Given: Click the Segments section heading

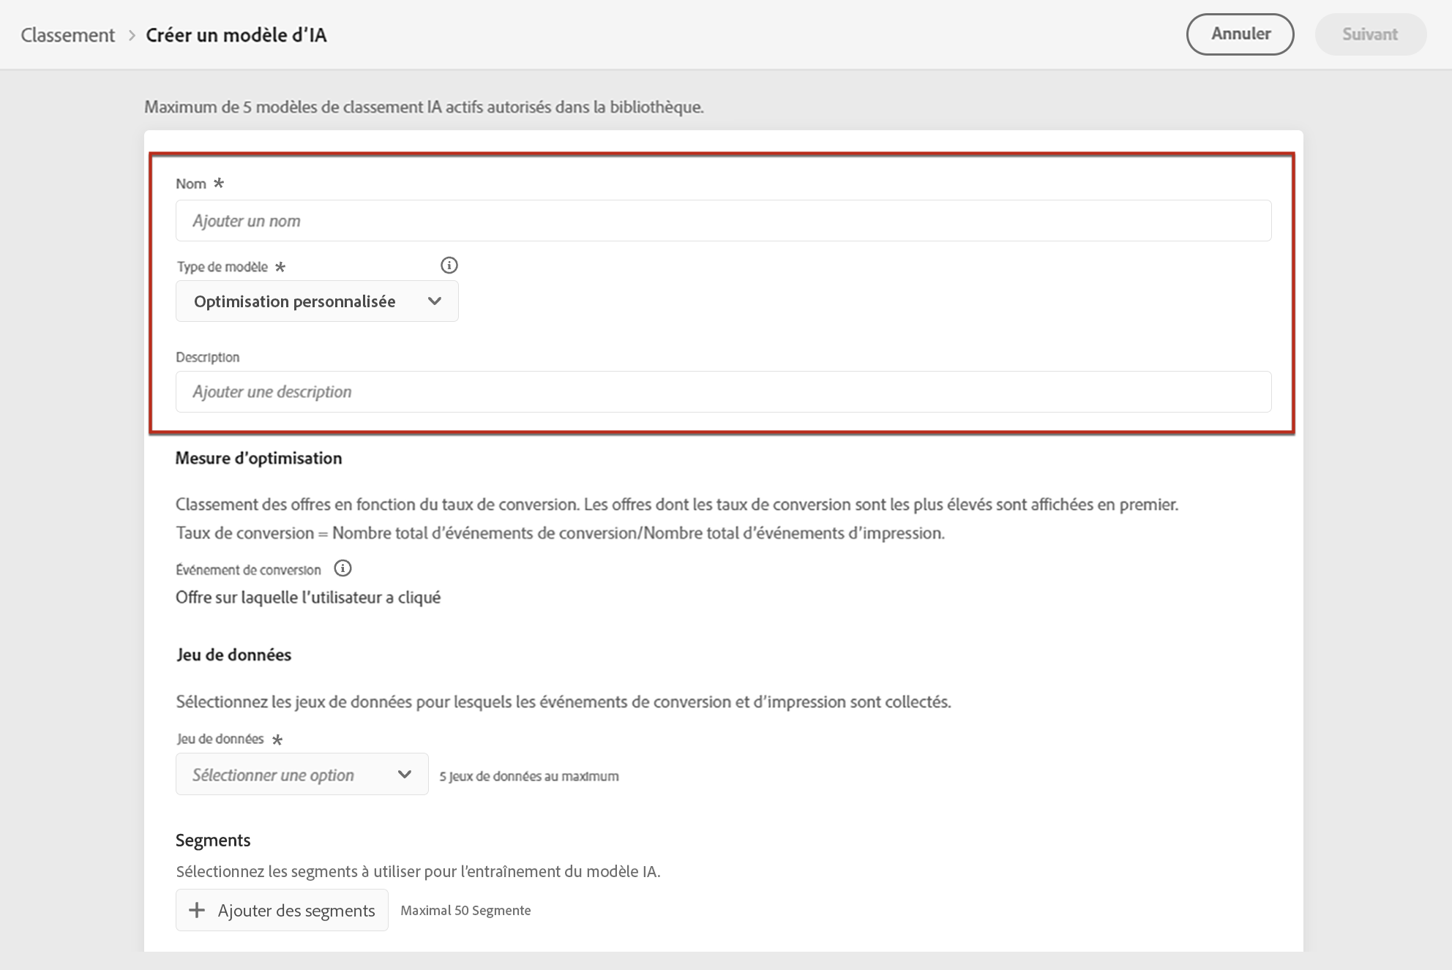Looking at the screenshot, I should (x=213, y=840).
